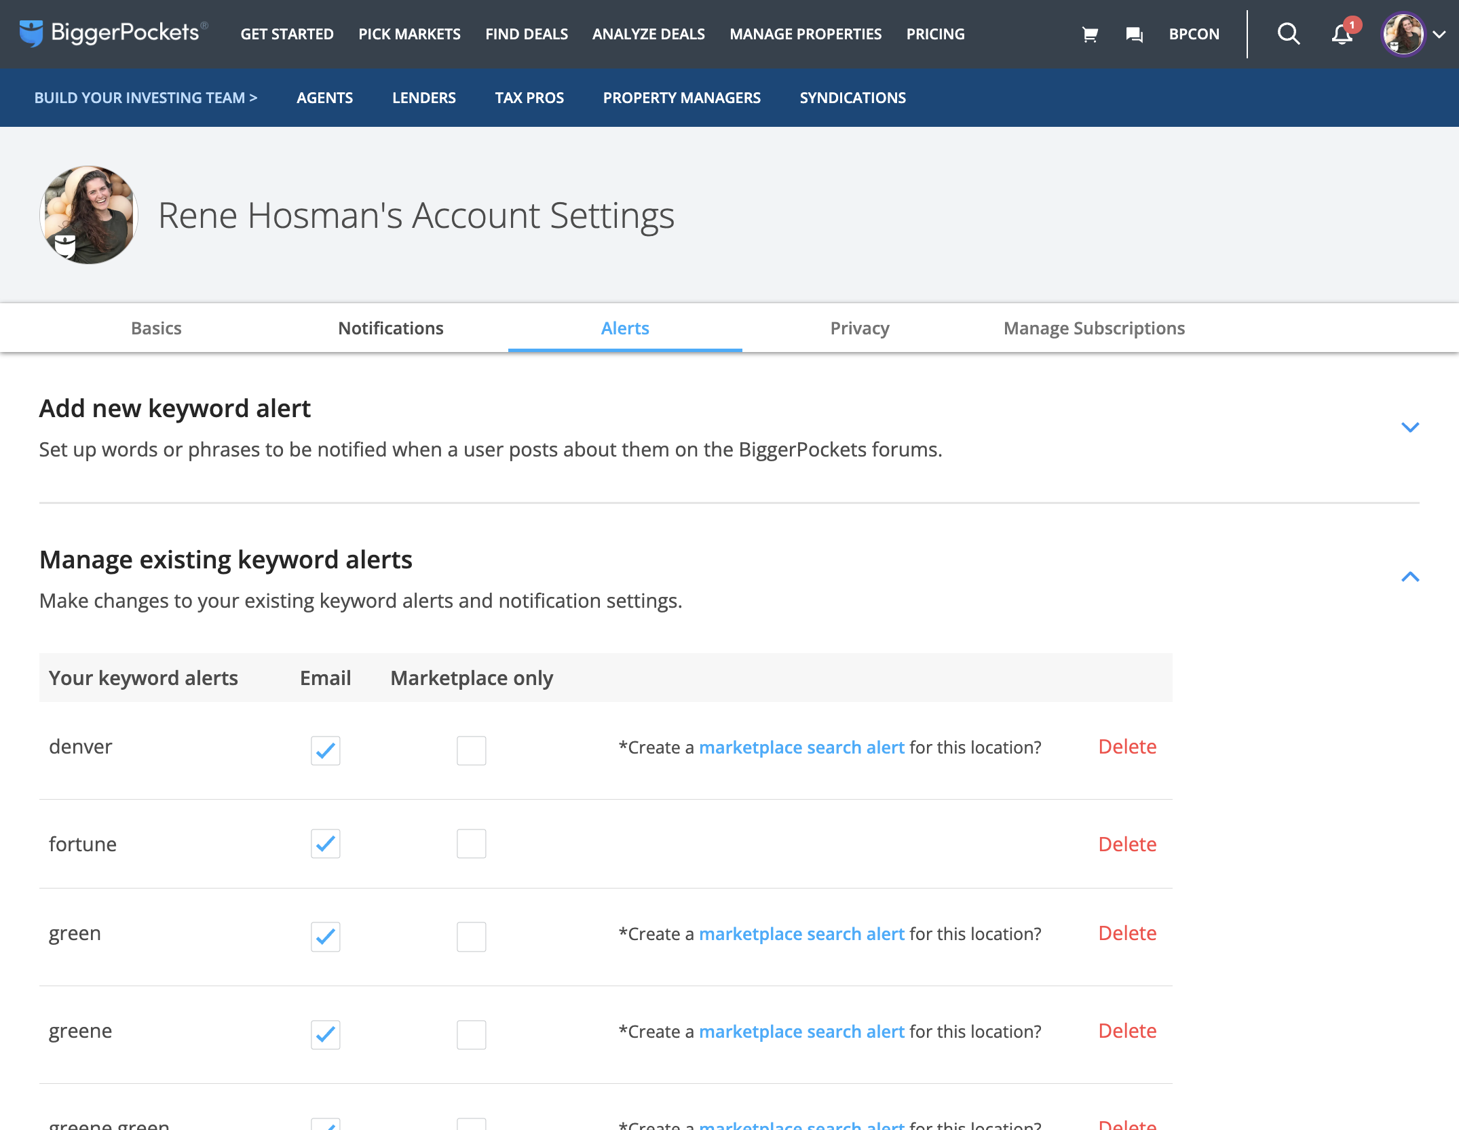
Task: Delete the green keyword alert
Action: [x=1127, y=933]
